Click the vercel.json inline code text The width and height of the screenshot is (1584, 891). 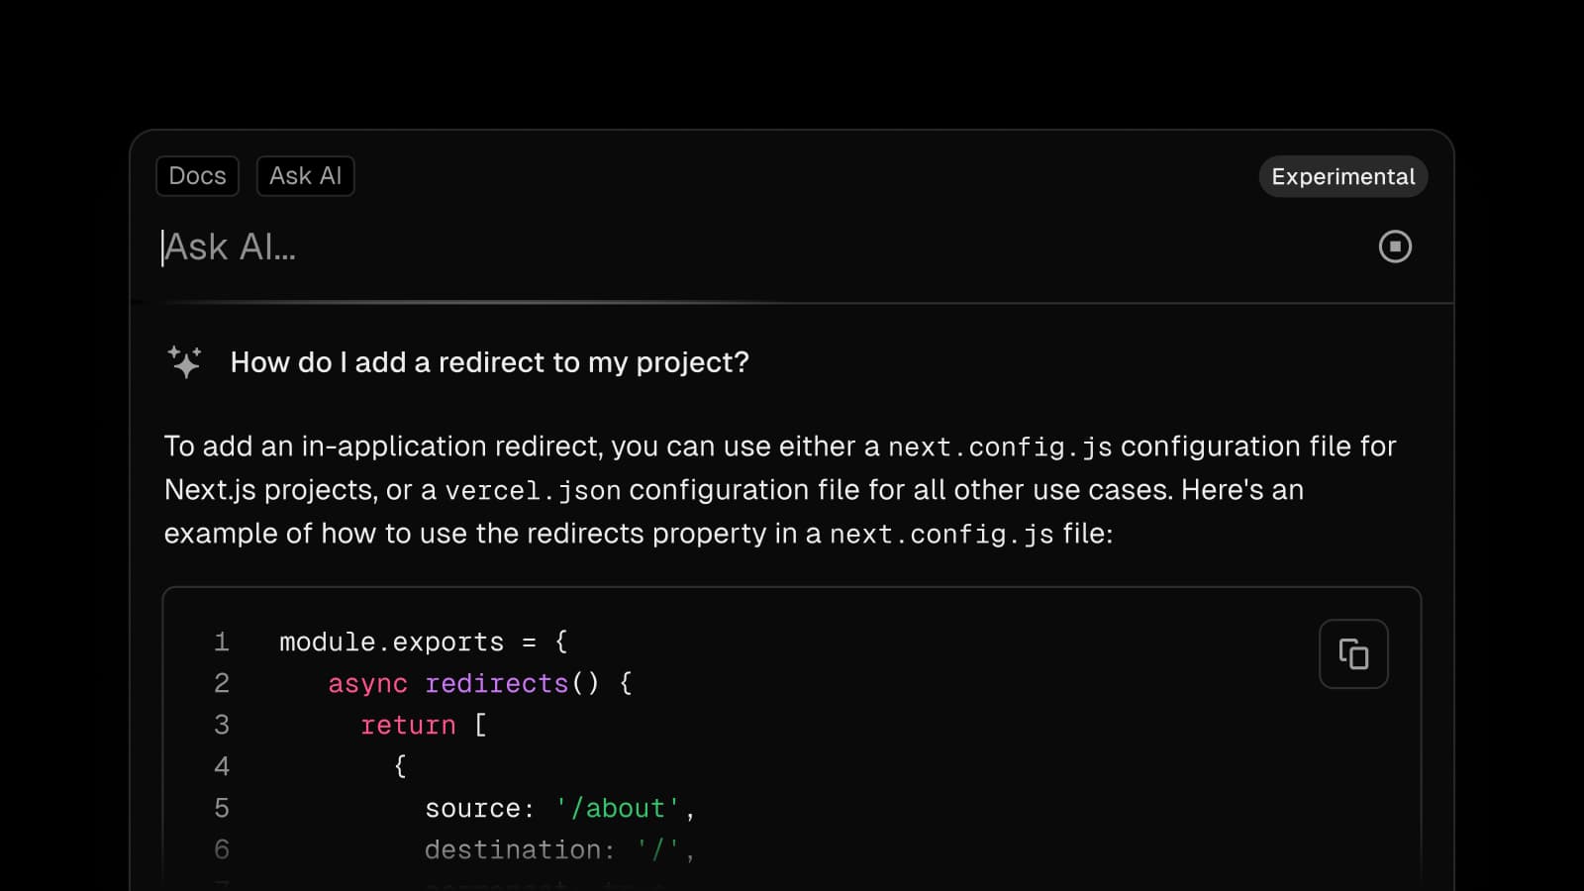click(533, 491)
